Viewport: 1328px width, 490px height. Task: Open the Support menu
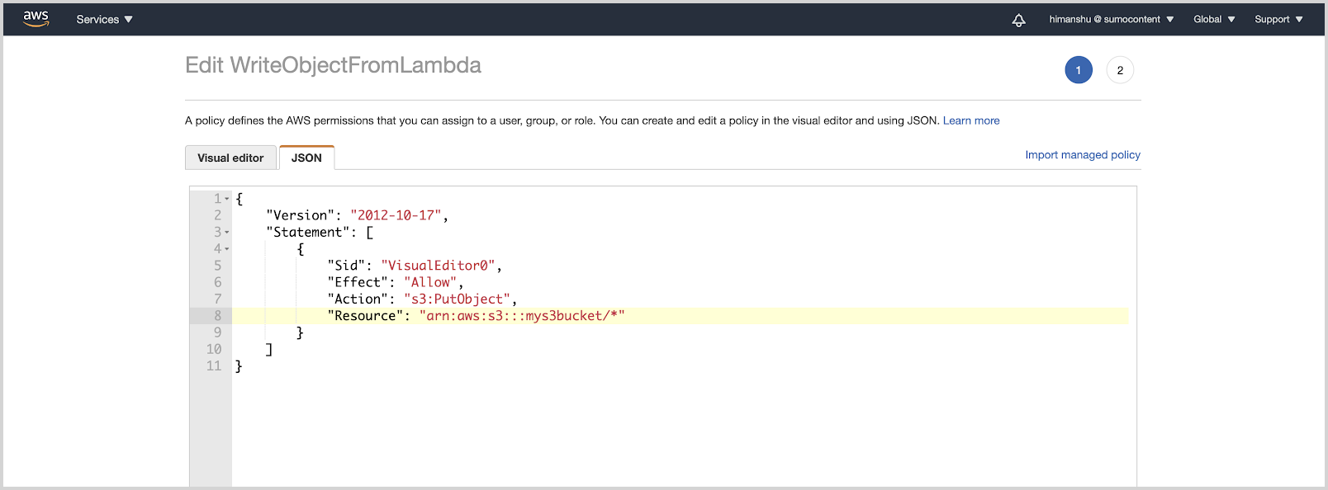(1278, 19)
